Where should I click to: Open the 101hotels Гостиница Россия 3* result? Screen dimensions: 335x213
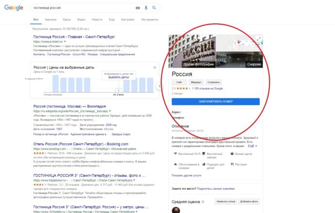click(91, 207)
